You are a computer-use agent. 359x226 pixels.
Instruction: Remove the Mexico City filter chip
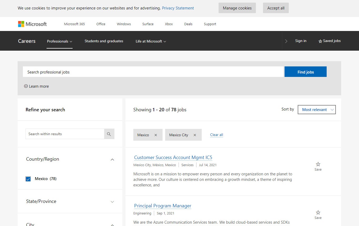click(195, 135)
